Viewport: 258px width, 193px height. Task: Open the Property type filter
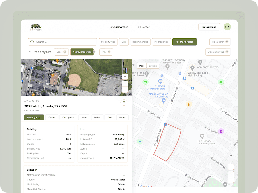coord(108,42)
